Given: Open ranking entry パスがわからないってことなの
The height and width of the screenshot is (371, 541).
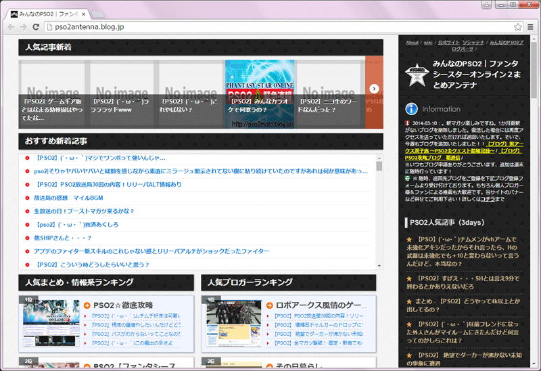Looking at the screenshot, I should 136,334.
